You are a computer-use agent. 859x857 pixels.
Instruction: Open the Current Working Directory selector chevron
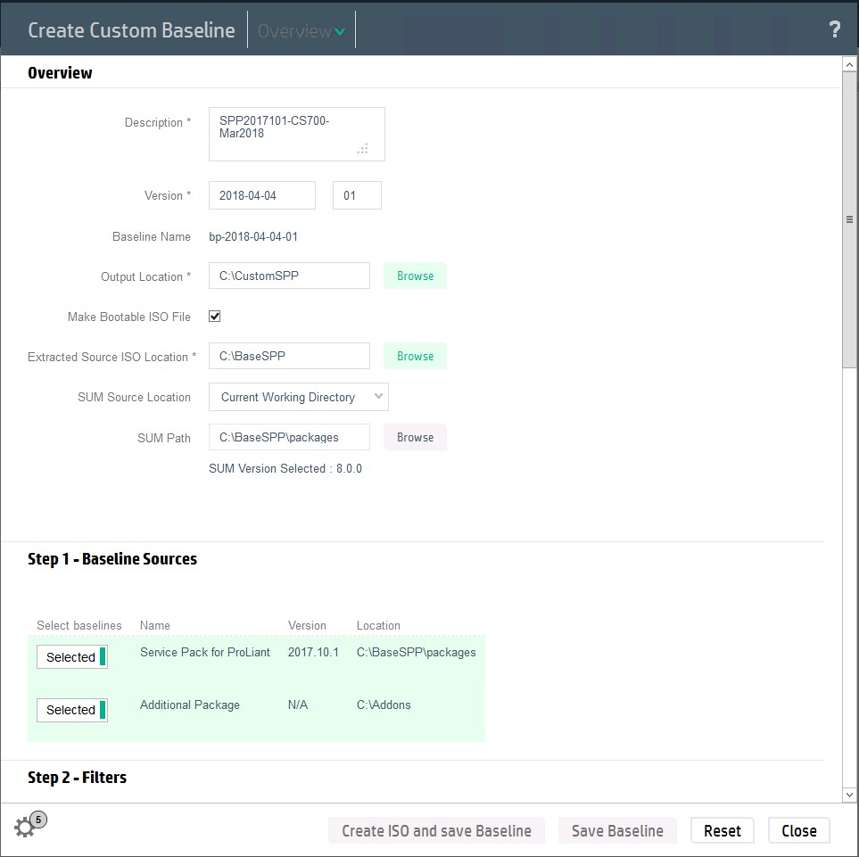click(x=378, y=396)
